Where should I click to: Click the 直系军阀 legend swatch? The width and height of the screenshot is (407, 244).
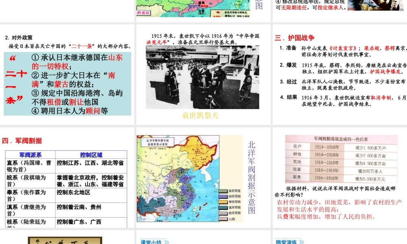click(223, 191)
